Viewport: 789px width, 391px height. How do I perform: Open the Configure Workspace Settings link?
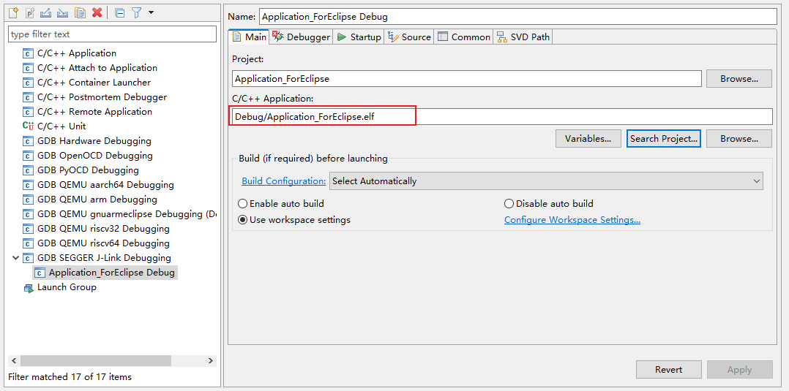click(x=572, y=220)
